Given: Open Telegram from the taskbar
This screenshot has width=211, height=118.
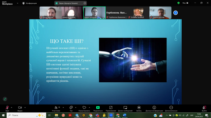Looking at the screenshot, I should point(77,115).
